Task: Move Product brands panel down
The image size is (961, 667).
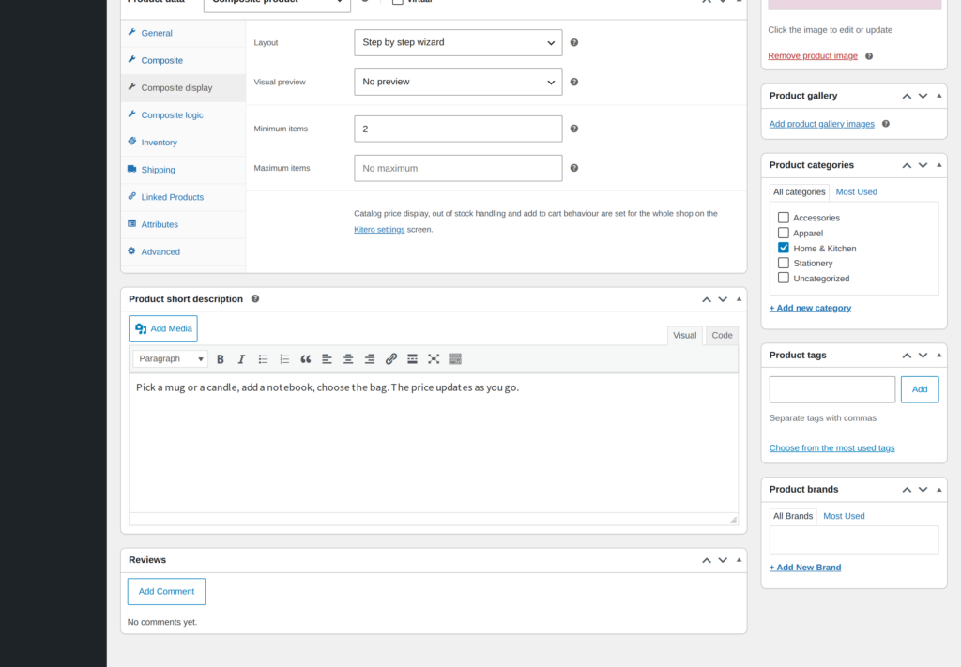Action: [x=923, y=490]
